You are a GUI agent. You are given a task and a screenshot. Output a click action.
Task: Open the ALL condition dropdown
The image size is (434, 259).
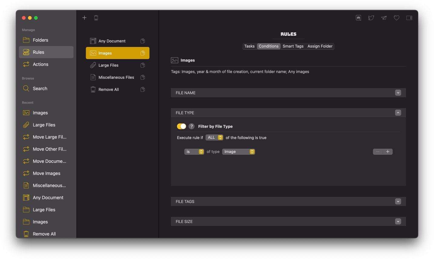tap(214, 137)
